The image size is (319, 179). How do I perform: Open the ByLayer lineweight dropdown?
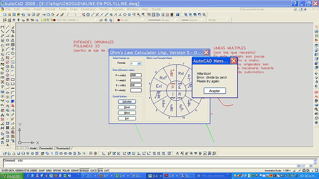tap(203, 20)
